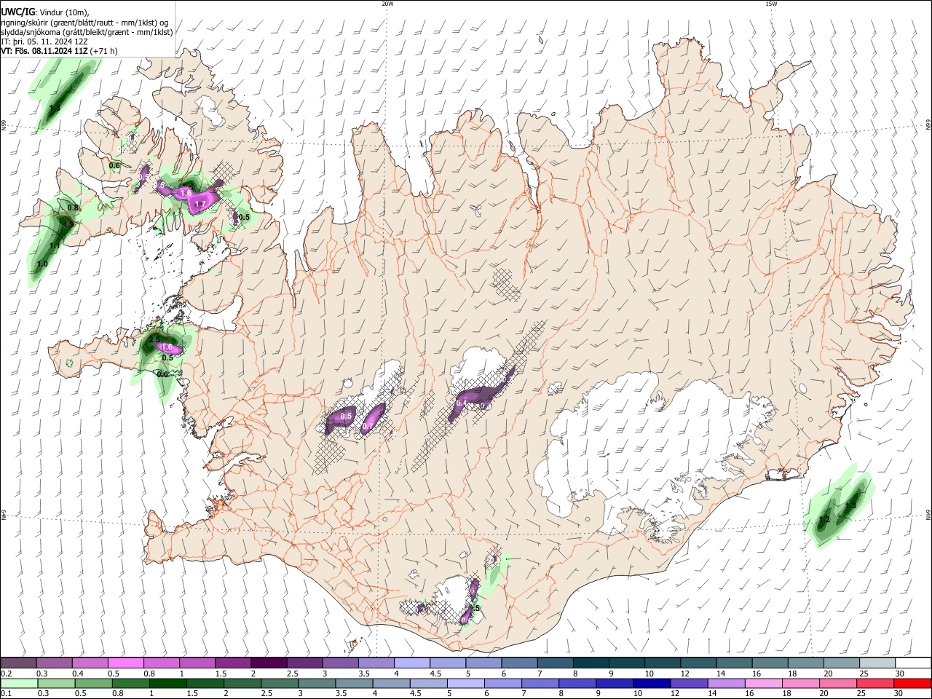This screenshot has height=699, width=932.
Task: Pick the top-row swatch starting at 0.8
Action: click(x=161, y=663)
